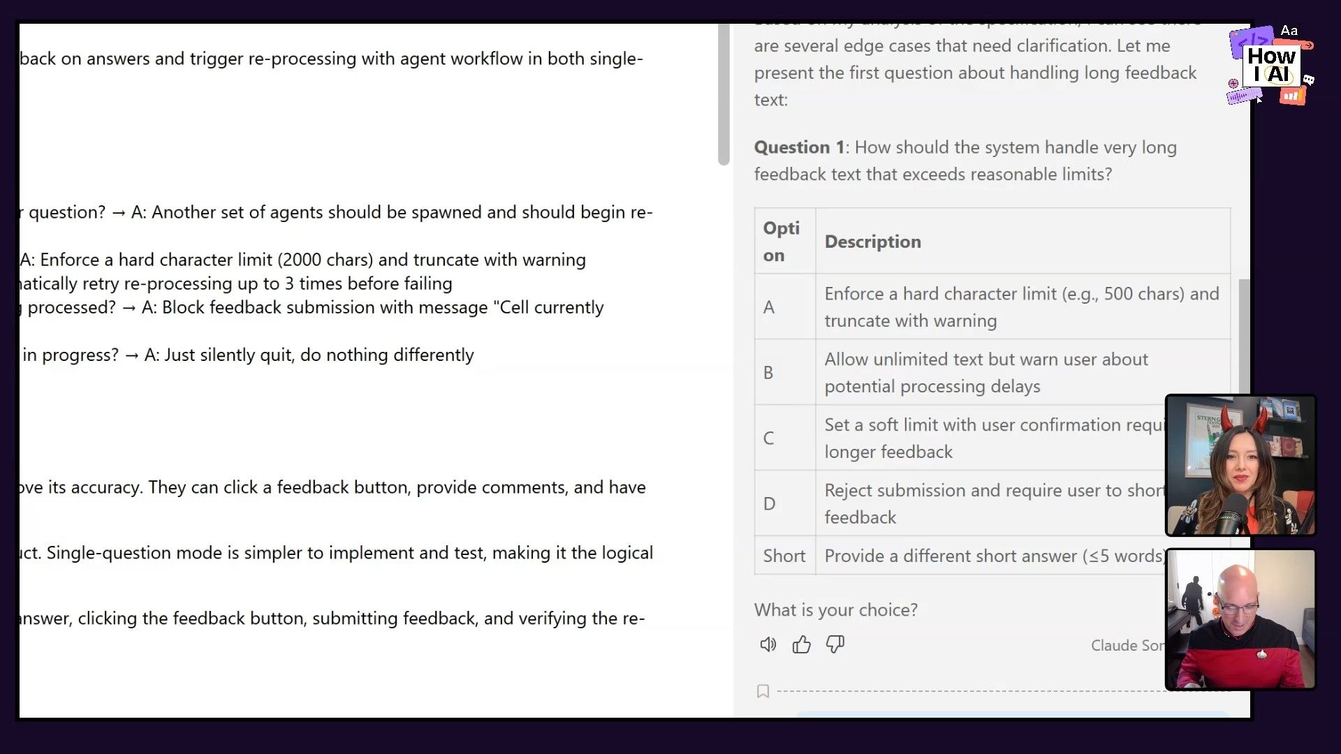
Task: Click 'Block feedback submission with message' line
Action: tap(312, 307)
